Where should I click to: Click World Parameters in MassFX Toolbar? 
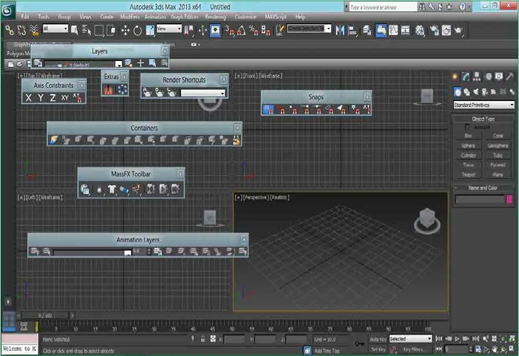tap(85, 189)
